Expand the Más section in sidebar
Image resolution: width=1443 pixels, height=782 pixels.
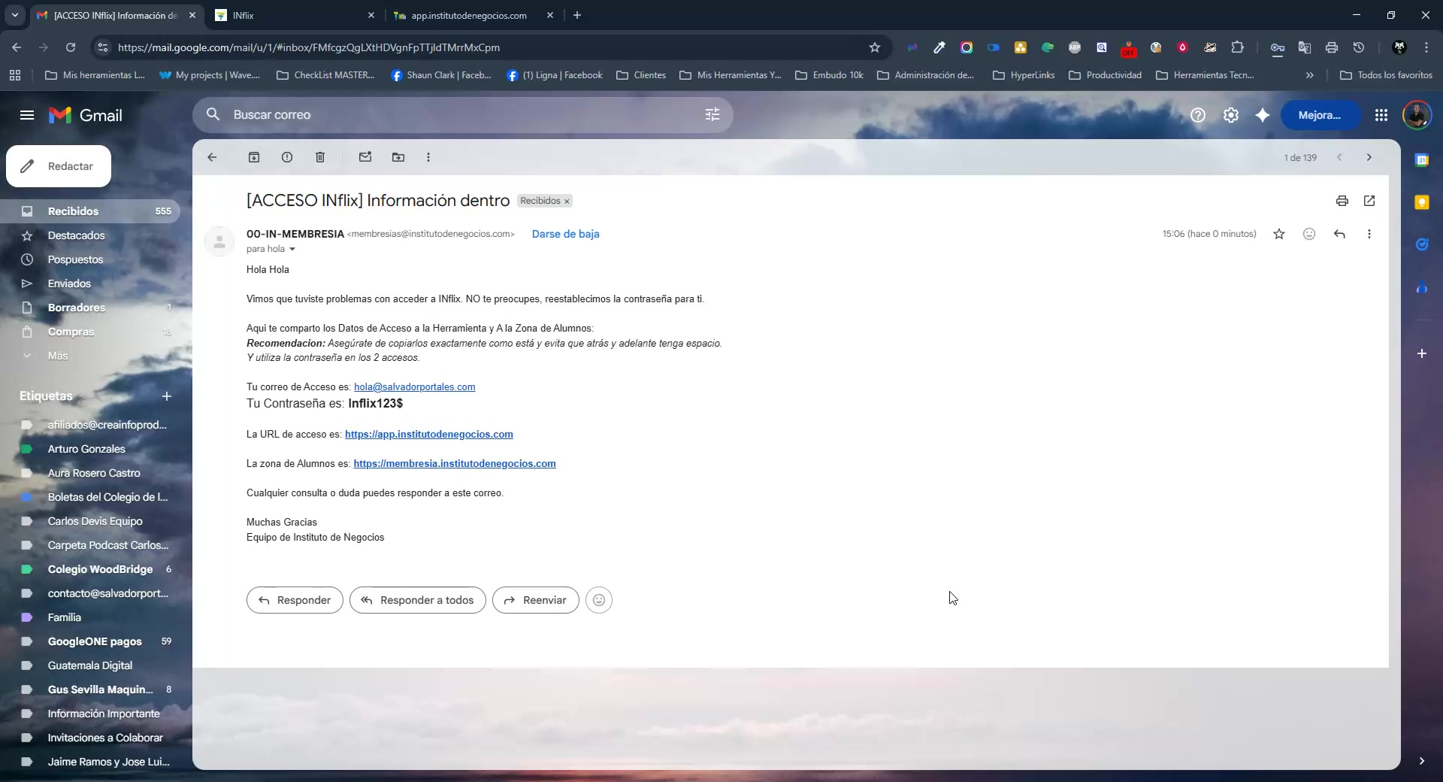[x=57, y=356]
